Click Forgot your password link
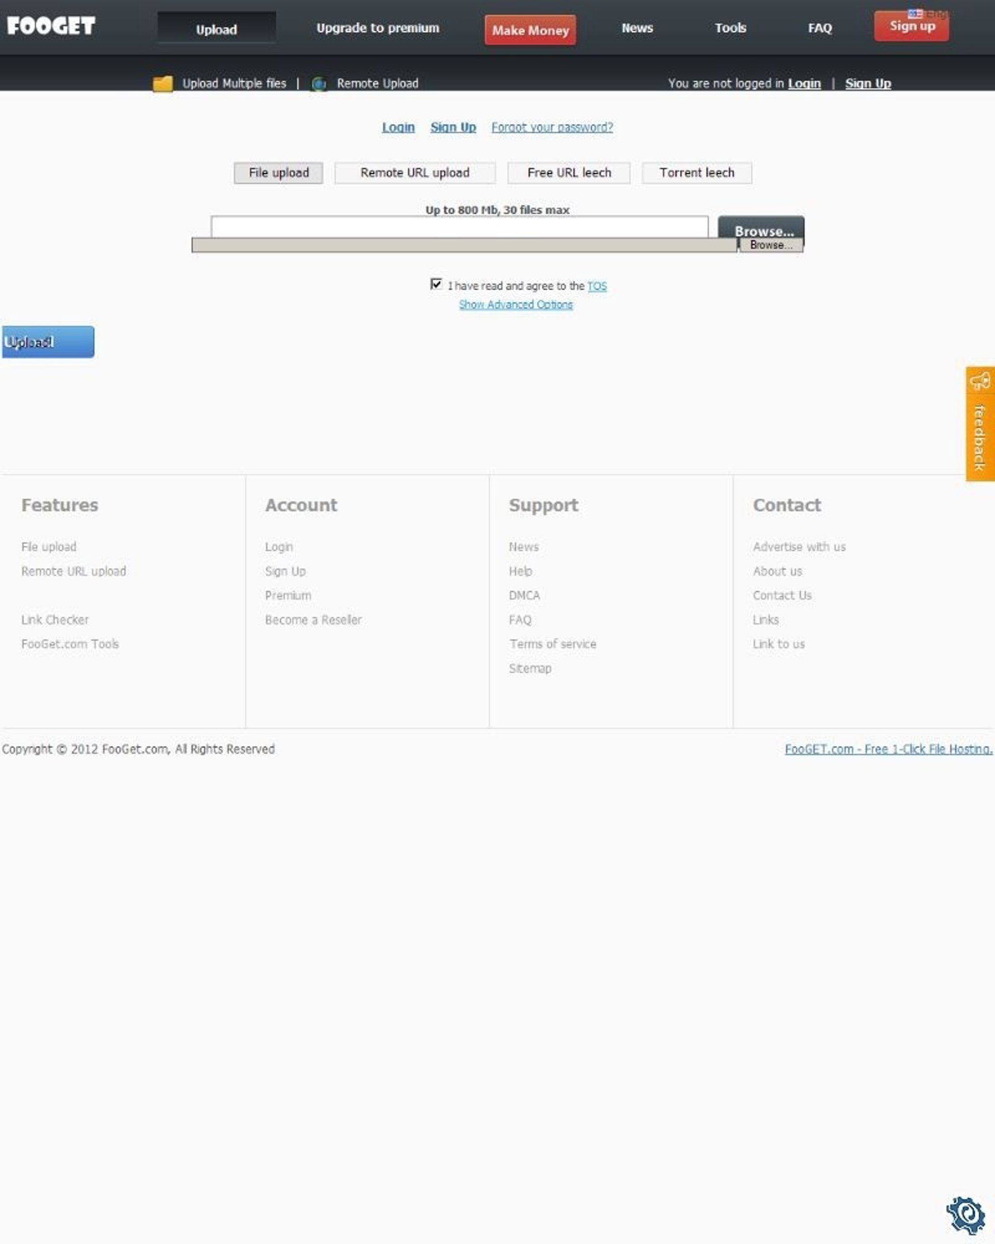 click(552, 128)
